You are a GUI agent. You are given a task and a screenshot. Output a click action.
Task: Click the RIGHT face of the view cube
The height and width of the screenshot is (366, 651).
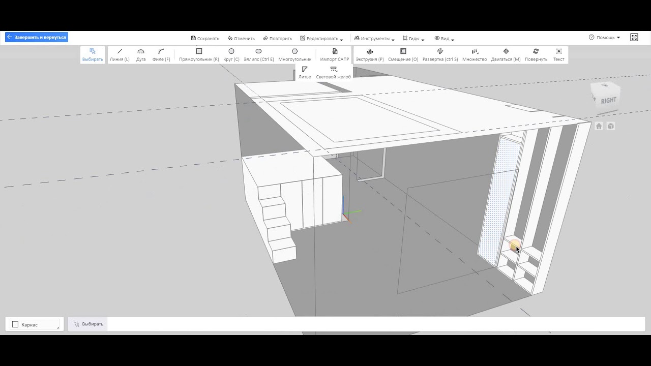tap(608, 100)
